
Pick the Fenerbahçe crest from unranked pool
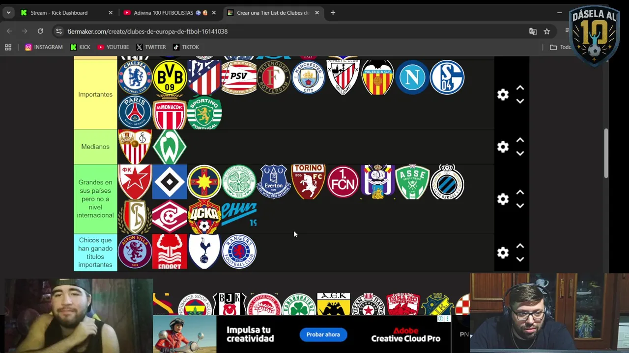pos(195,304)
